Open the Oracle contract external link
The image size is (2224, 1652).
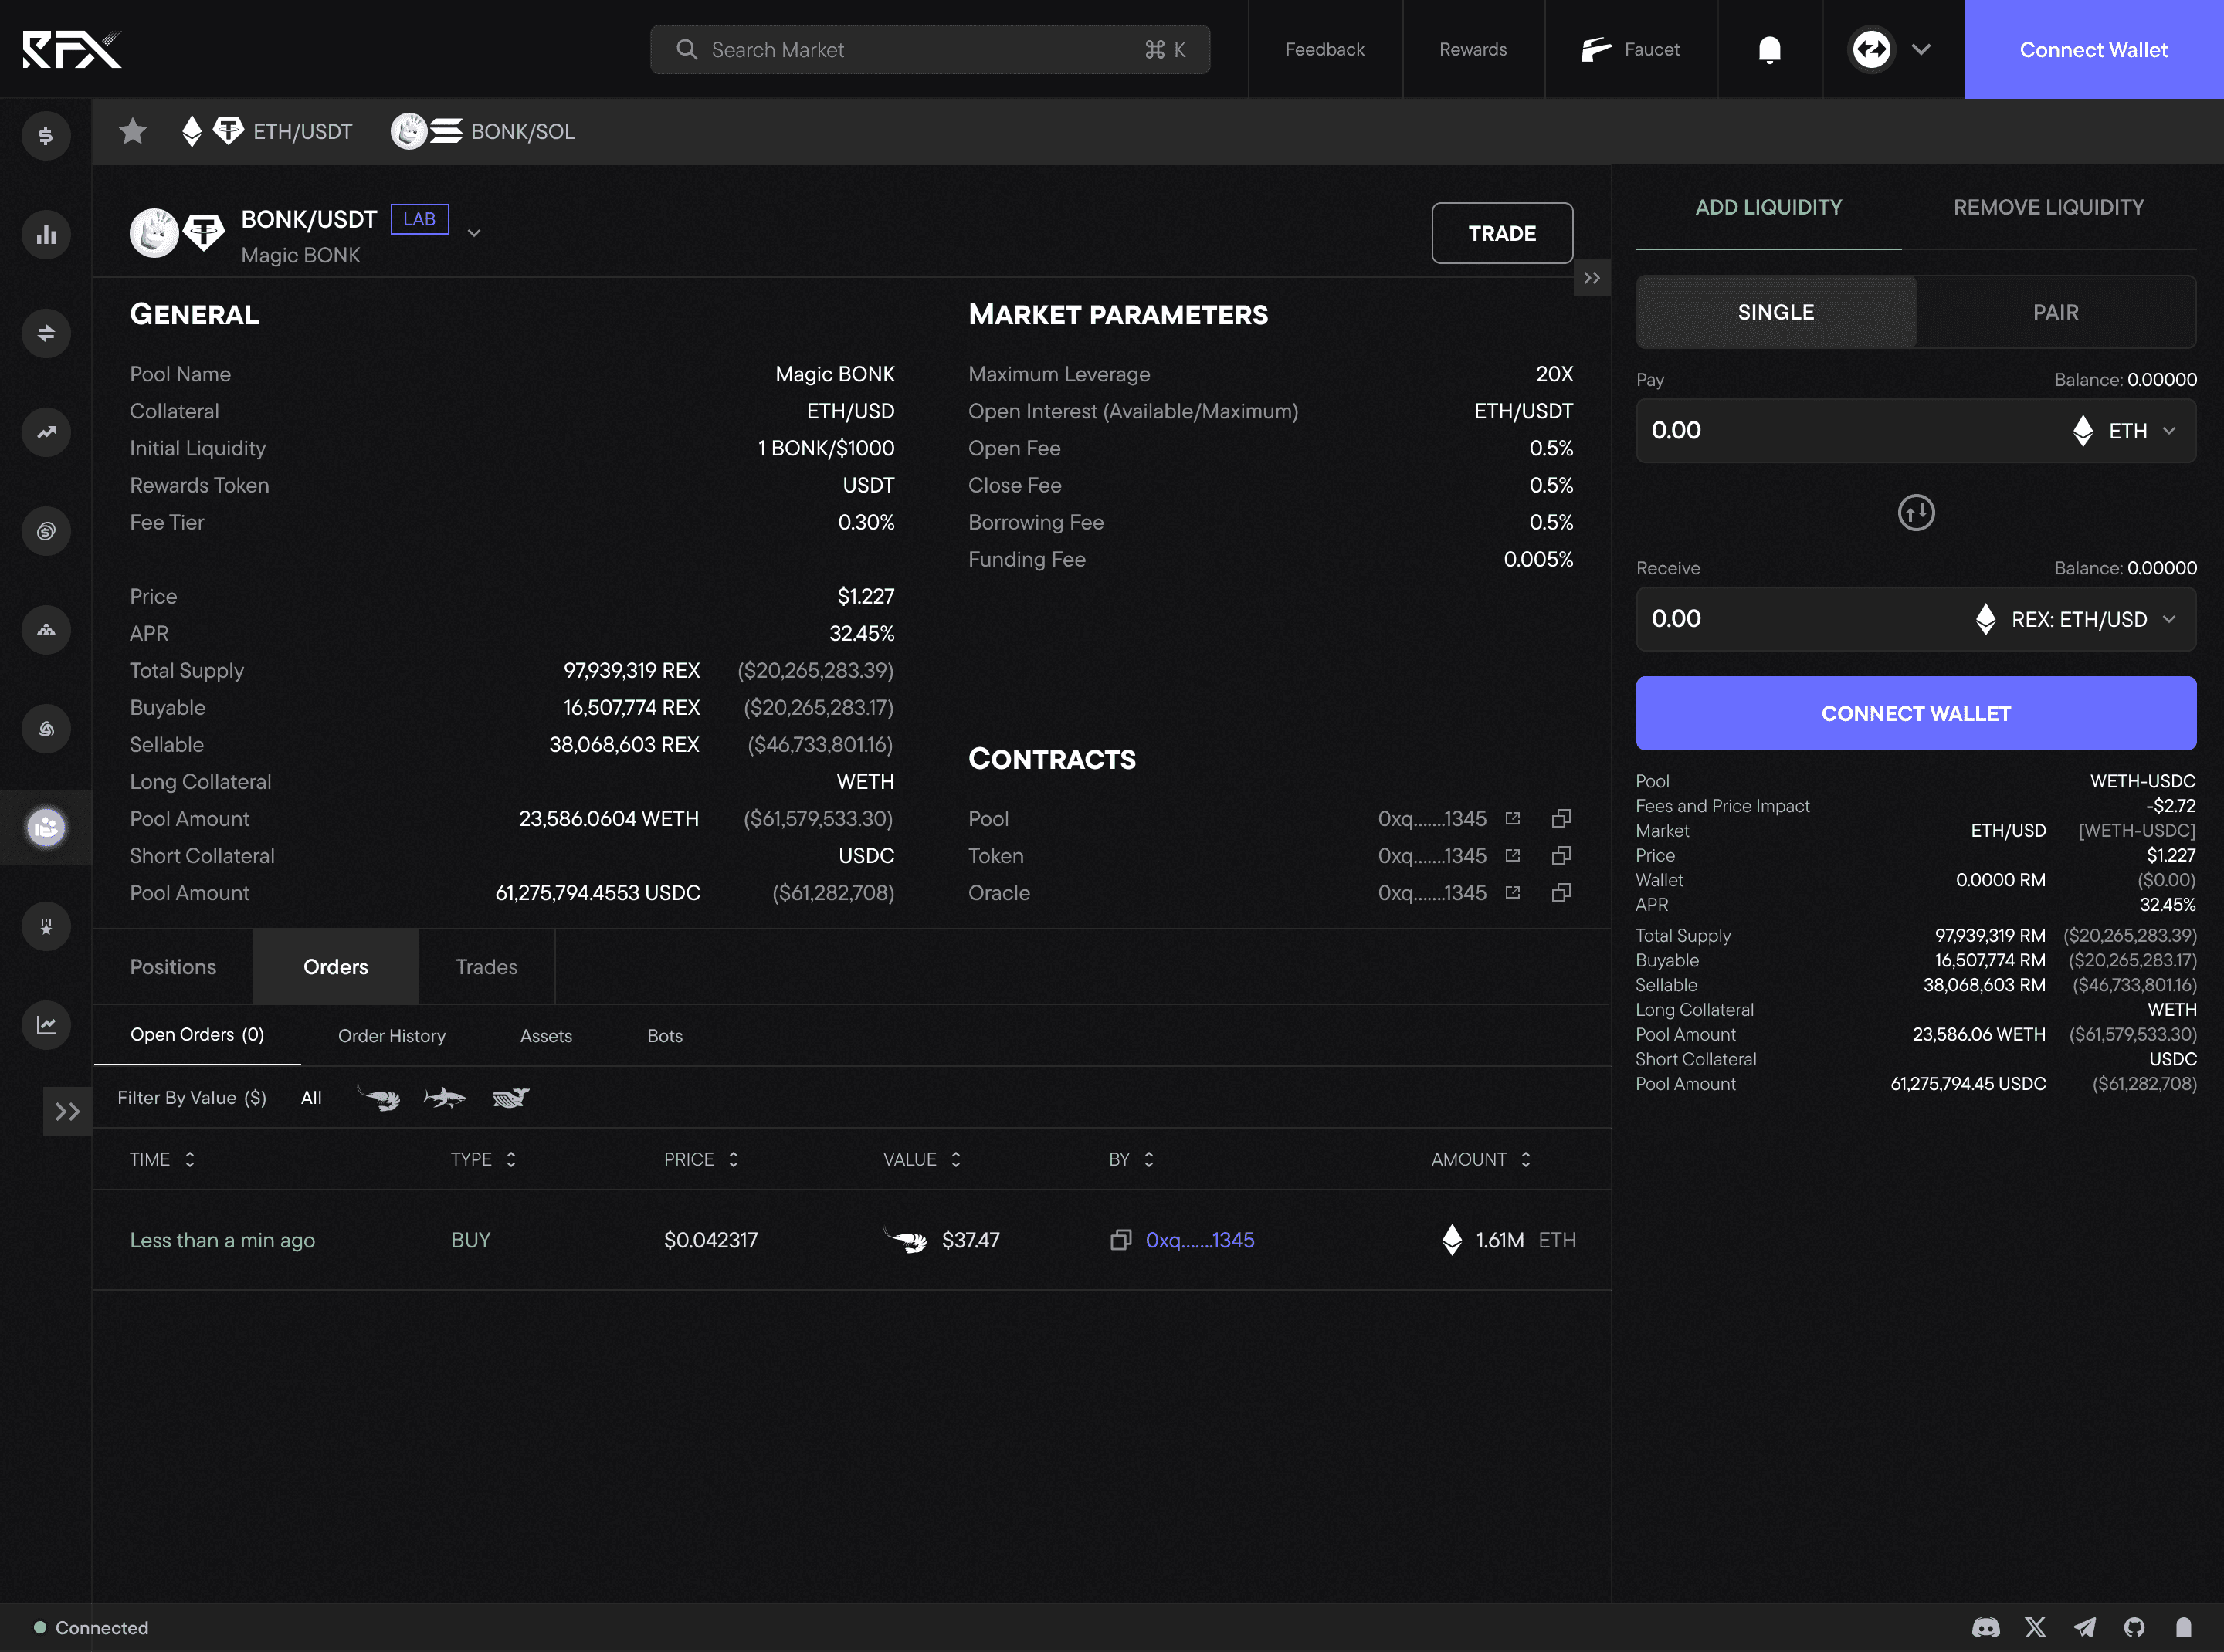tap(1513, 892)
